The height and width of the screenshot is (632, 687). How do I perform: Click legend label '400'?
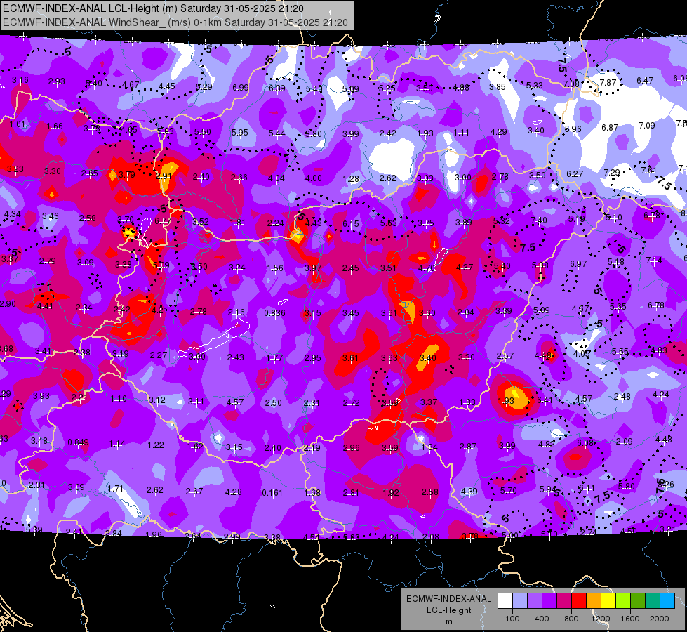click(x=542, y=619)
